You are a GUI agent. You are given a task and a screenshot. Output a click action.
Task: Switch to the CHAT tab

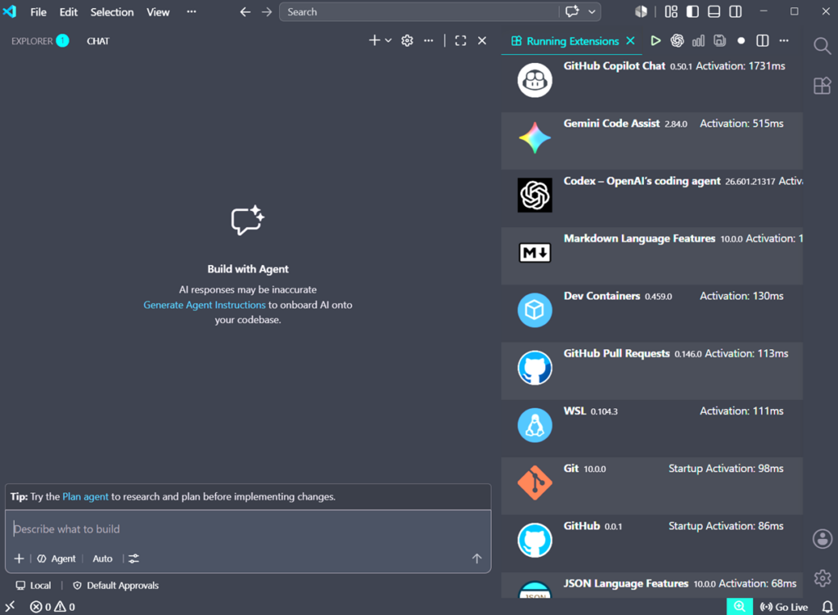[98, 41]
